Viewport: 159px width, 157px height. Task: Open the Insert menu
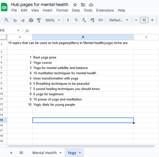48,10
